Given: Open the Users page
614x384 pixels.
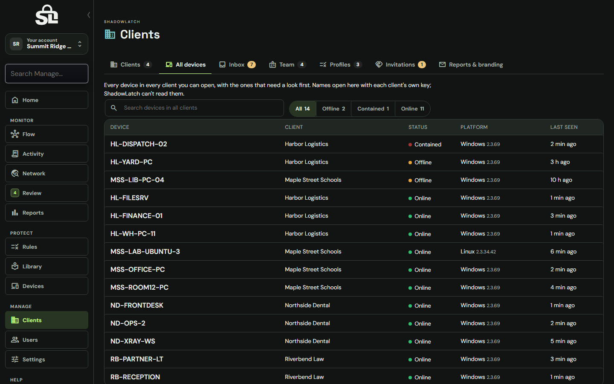Looking at the screenshot, I should click(x=46, y=340).
